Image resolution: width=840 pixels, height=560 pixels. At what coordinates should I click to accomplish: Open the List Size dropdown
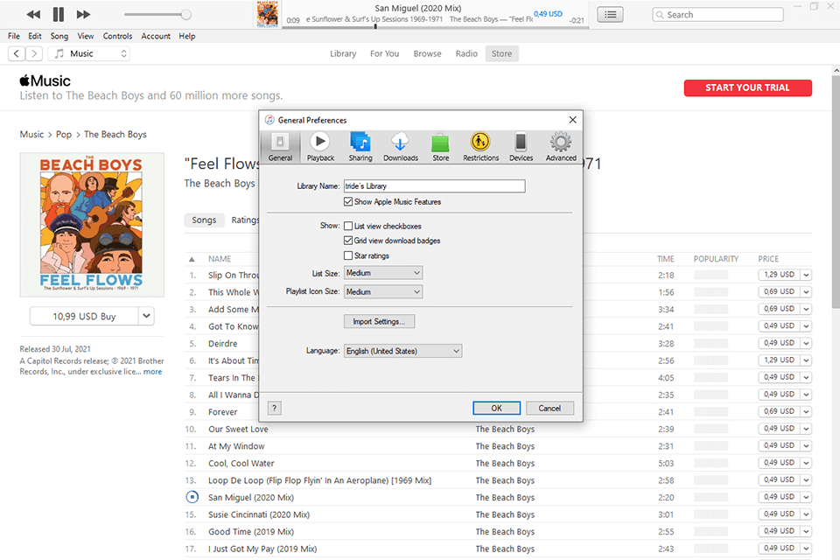pyautogui.click(x=383, y=273)
